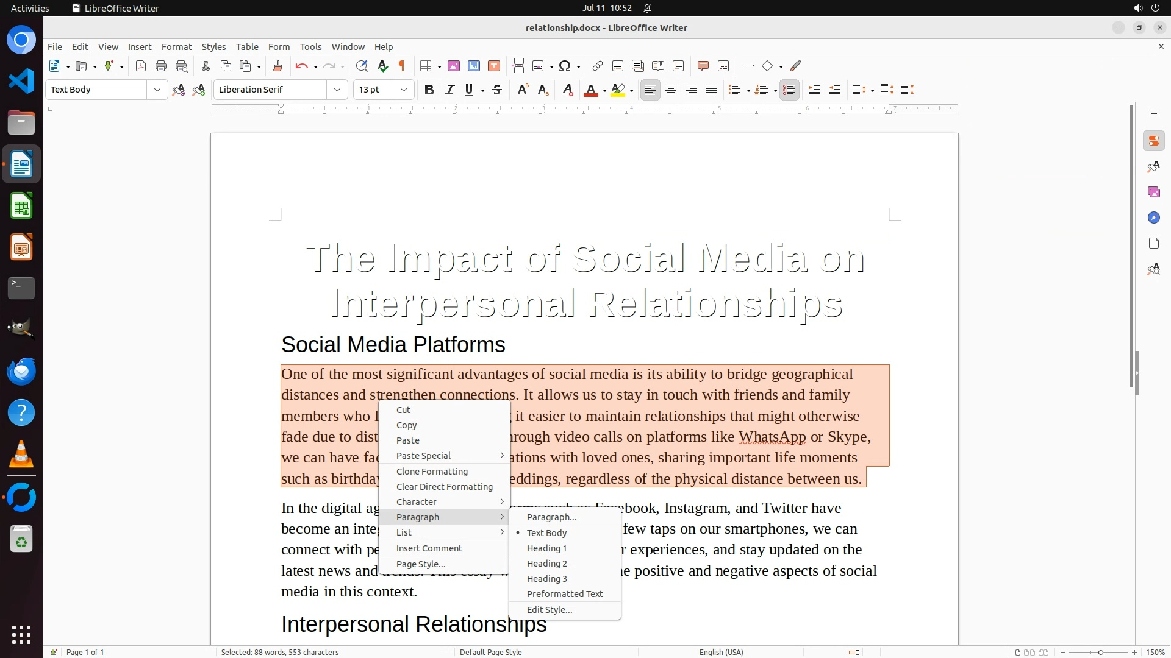
Task: Open the Format menu
Action: [x=176, y=46]
